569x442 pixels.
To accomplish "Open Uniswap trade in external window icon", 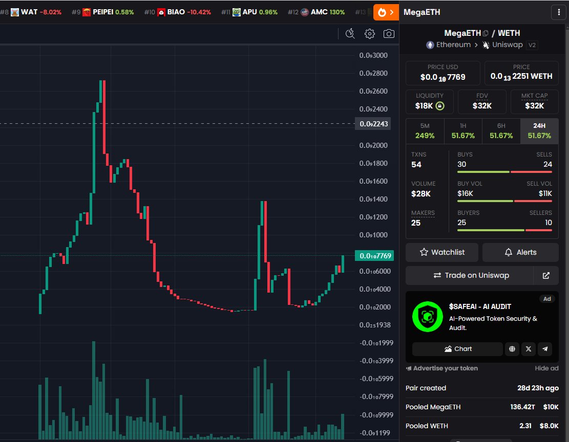I will click(x=546, y=276).
